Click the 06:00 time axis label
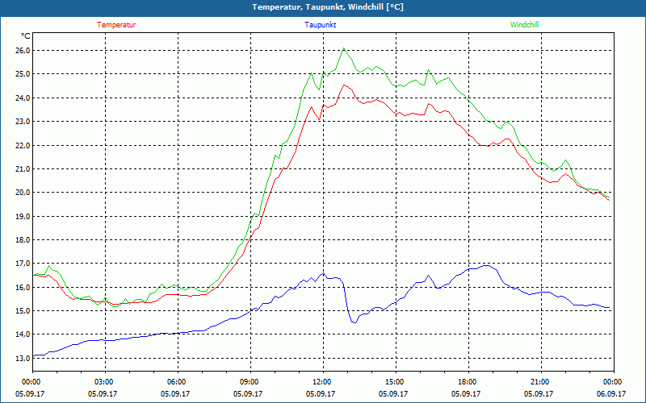 pyautogui.click(x=178, y=381)
